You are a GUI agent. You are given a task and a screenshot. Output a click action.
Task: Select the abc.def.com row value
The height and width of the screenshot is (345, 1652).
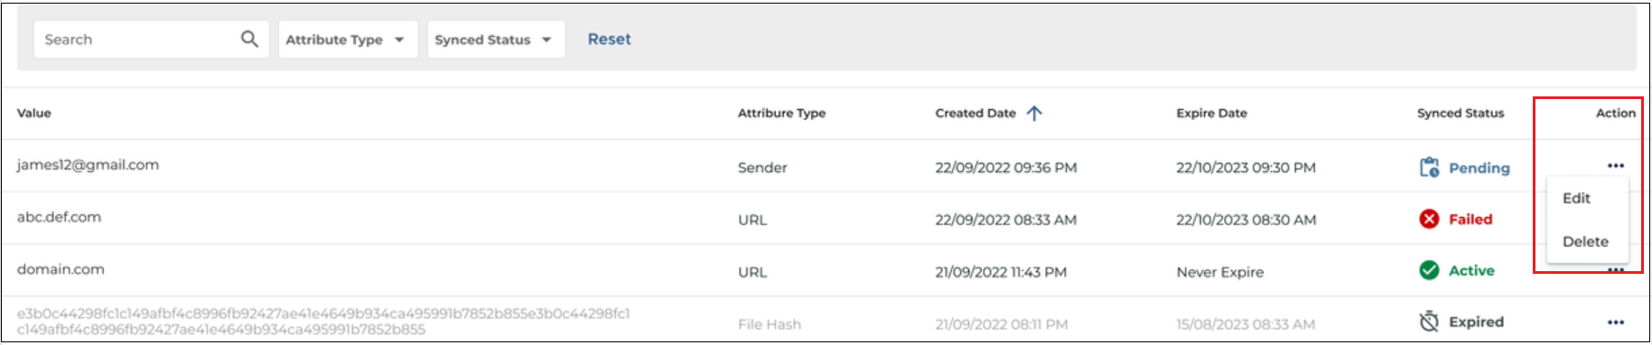click(x=59, y=217)
